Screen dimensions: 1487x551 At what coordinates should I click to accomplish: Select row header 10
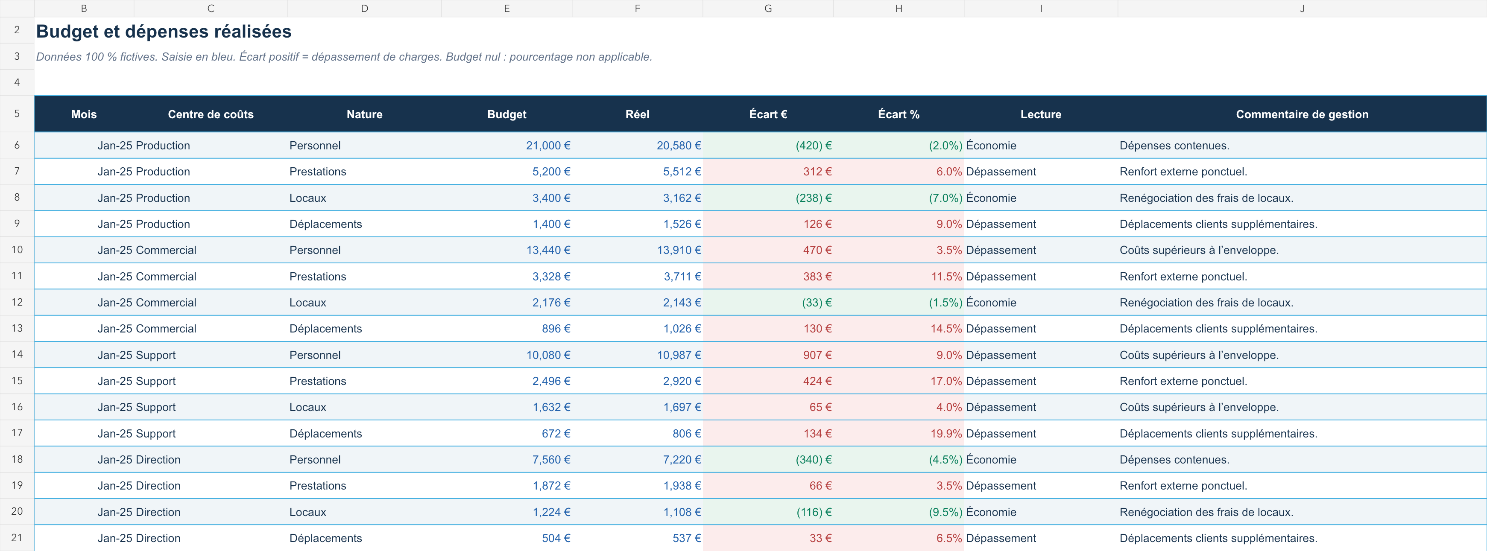coord(17,250)
